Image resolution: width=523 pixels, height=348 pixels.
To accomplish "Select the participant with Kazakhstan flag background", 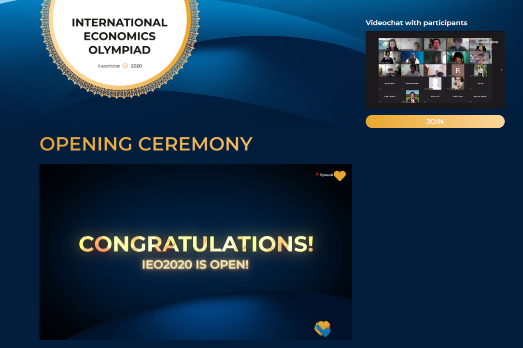I will (389, 45).
